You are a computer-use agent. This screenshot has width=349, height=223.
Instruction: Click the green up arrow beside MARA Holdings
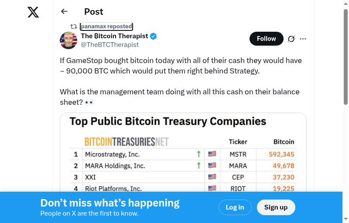[x=198, y=166]
